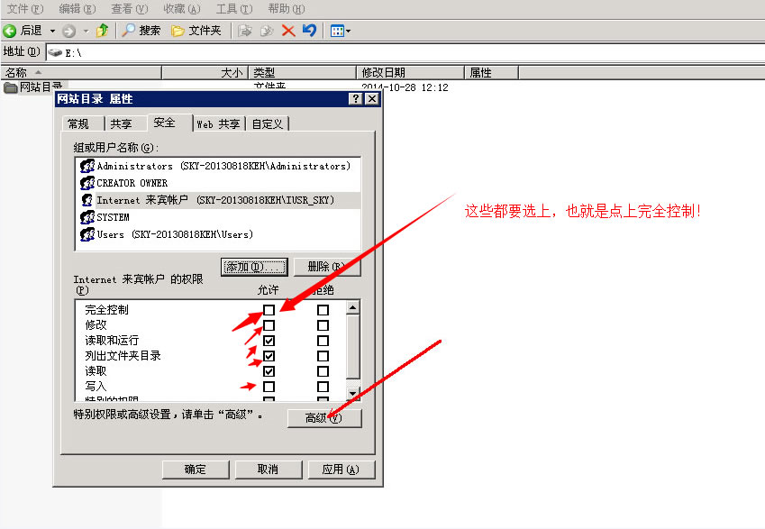The height and width of the screenshot is (529, 765).
Task: Open the 帮助(H) menu
Action: click(287, 9)
